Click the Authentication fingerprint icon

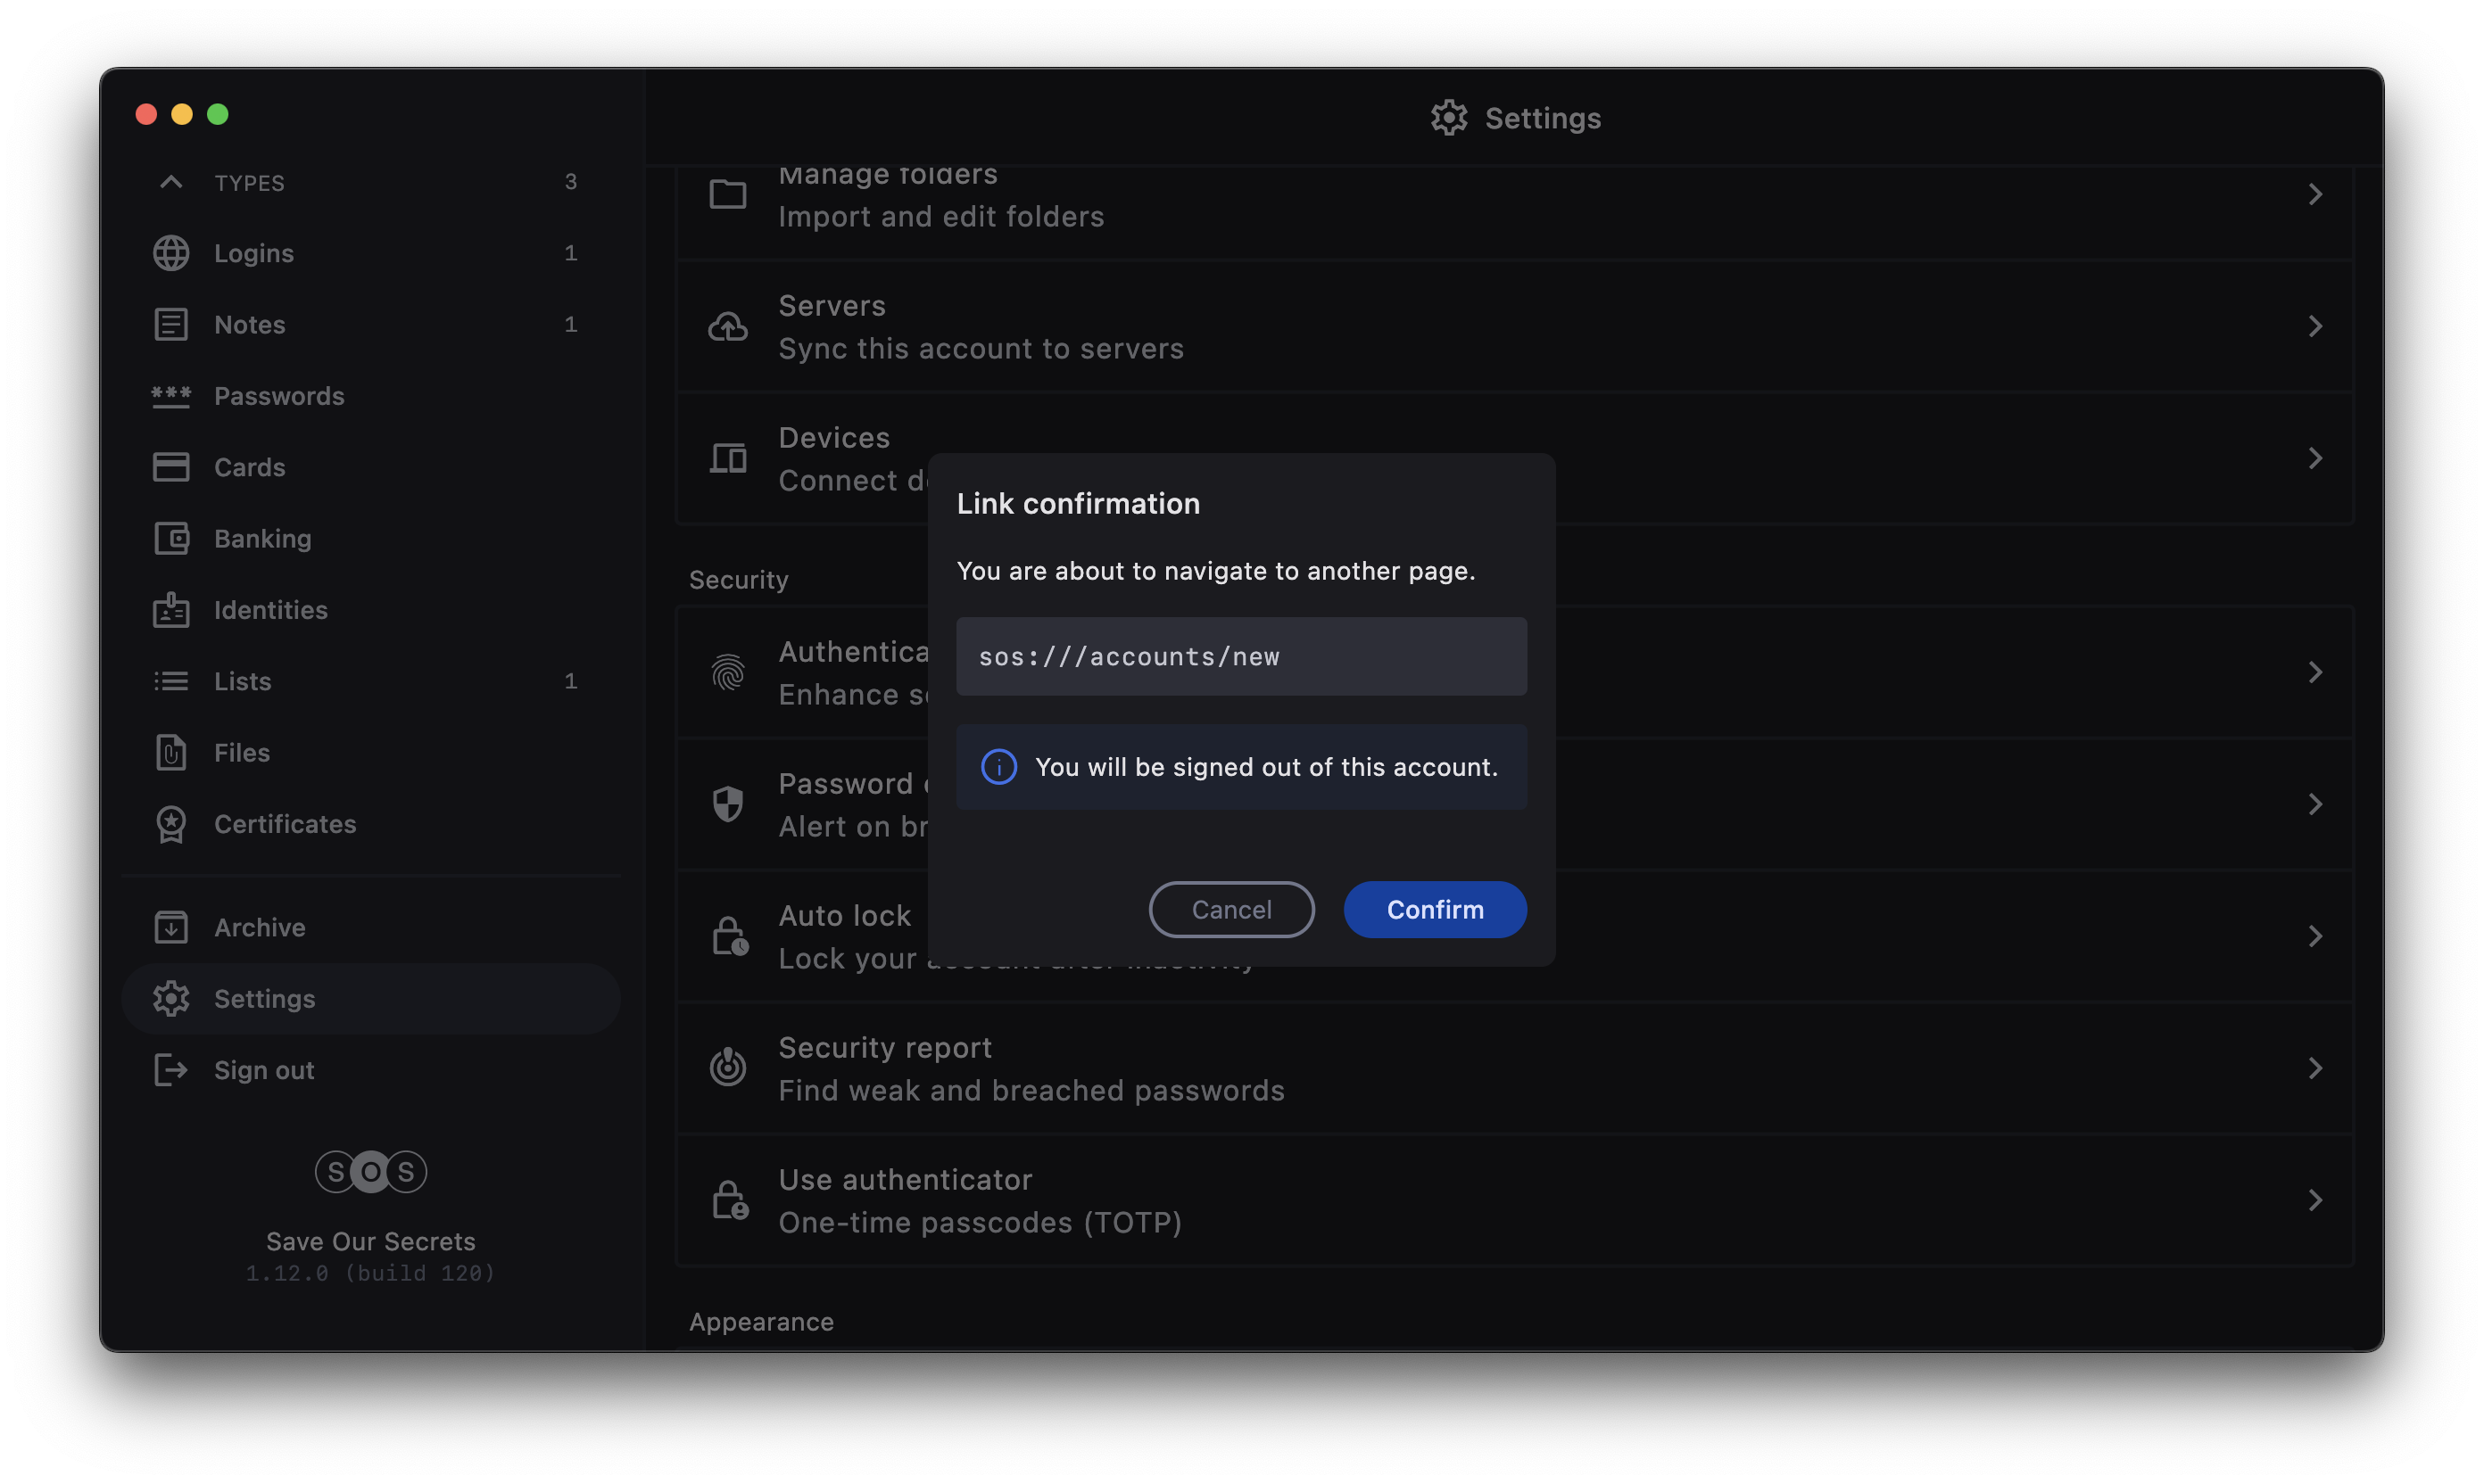click(727, 672)
